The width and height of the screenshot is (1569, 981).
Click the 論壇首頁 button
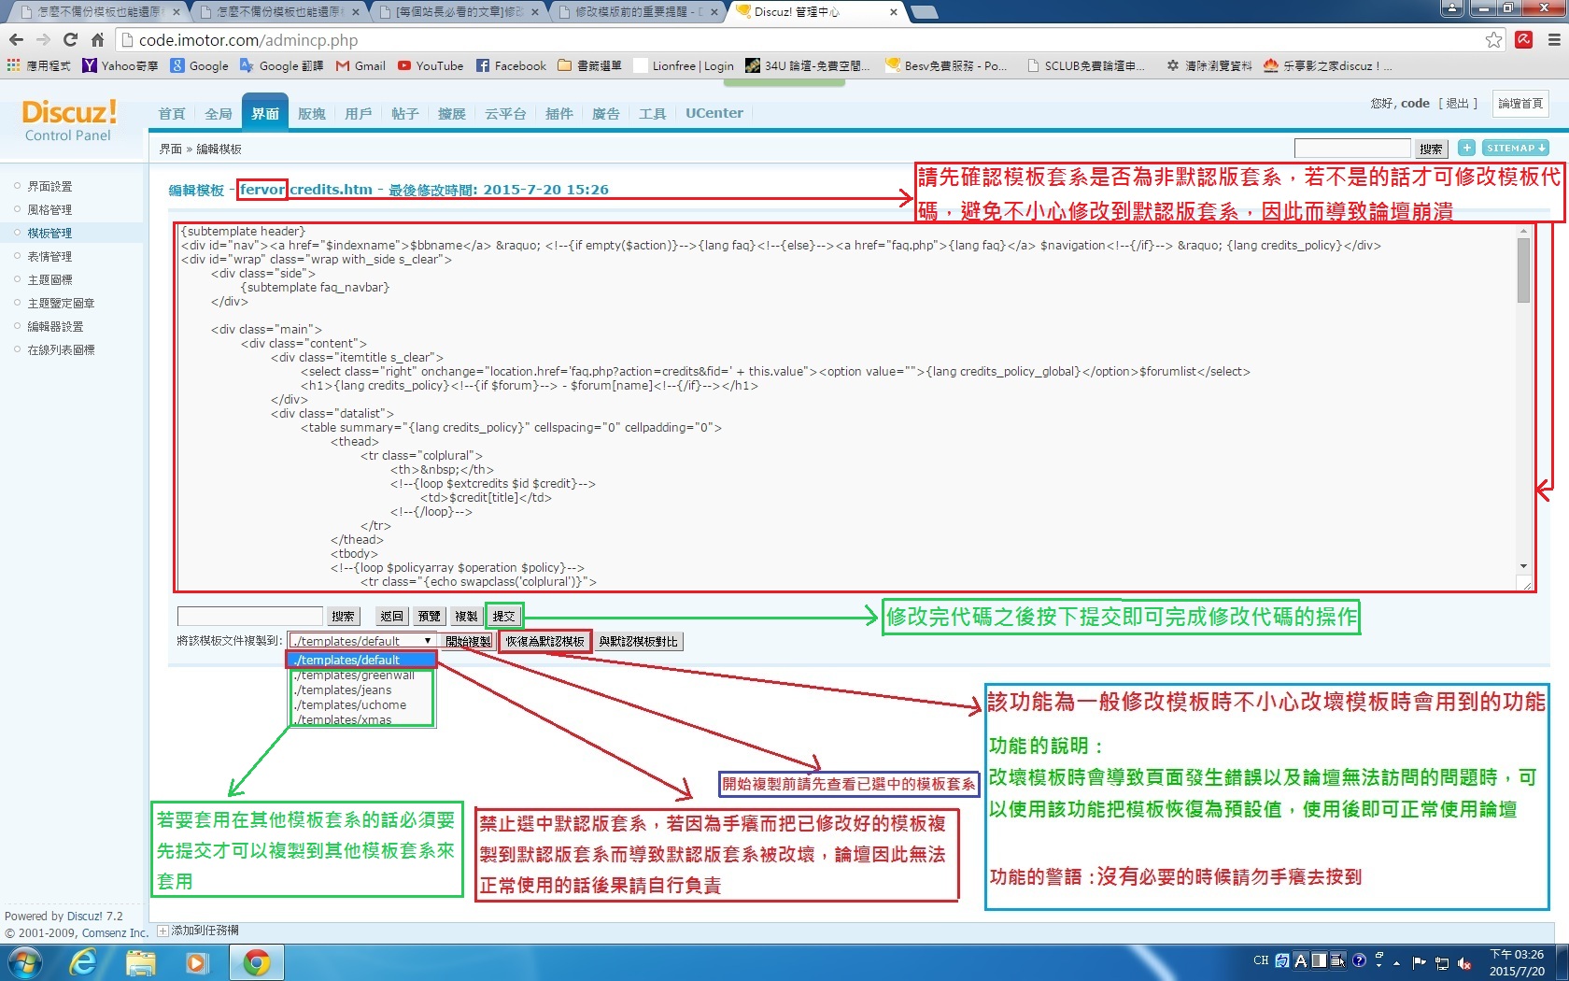point(1520,104)
